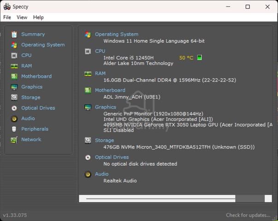The image size is (278, 221).
Task: Open the File menu
Action: [7, 17]
